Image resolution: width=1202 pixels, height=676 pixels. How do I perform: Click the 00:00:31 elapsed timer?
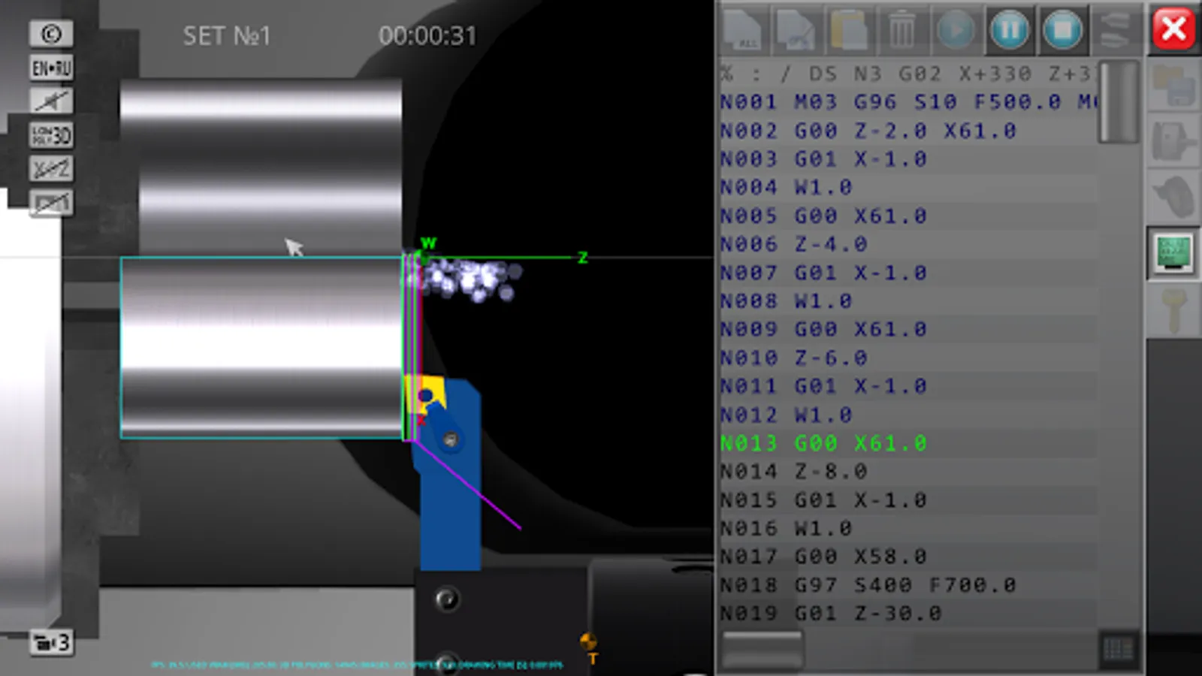click(x=427, y=36)
